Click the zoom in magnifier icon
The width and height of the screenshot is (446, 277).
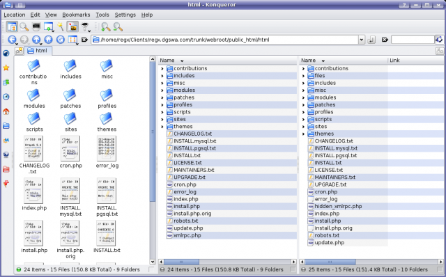(x=105, y=27)
